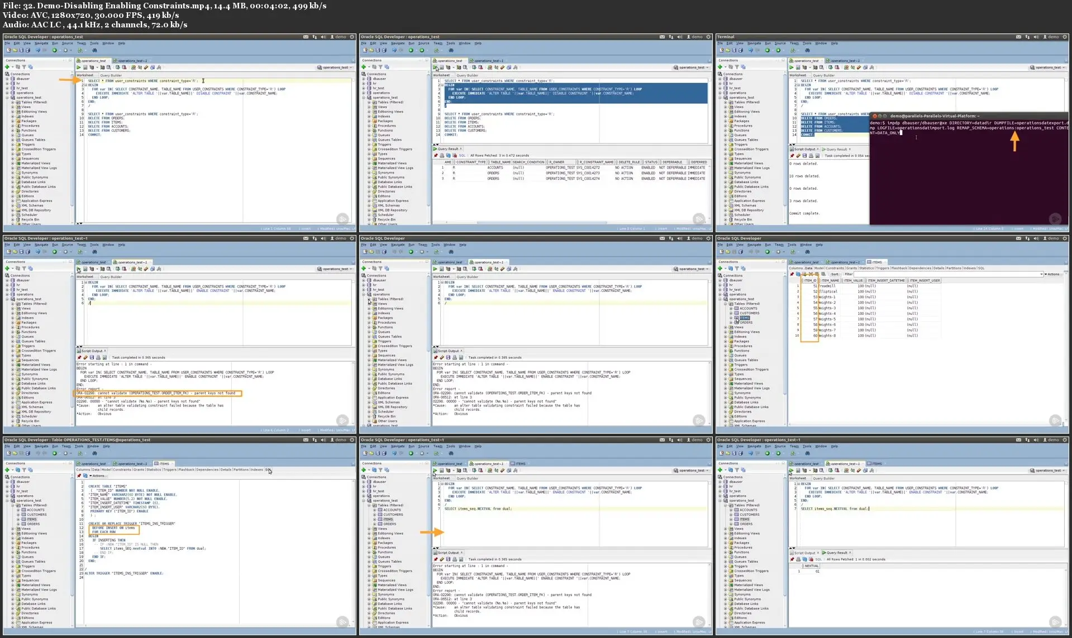Viewport: 1072px width, 638px height.
Task: Click Sort button above ITEMS data grid
Action: pos(835,274)
